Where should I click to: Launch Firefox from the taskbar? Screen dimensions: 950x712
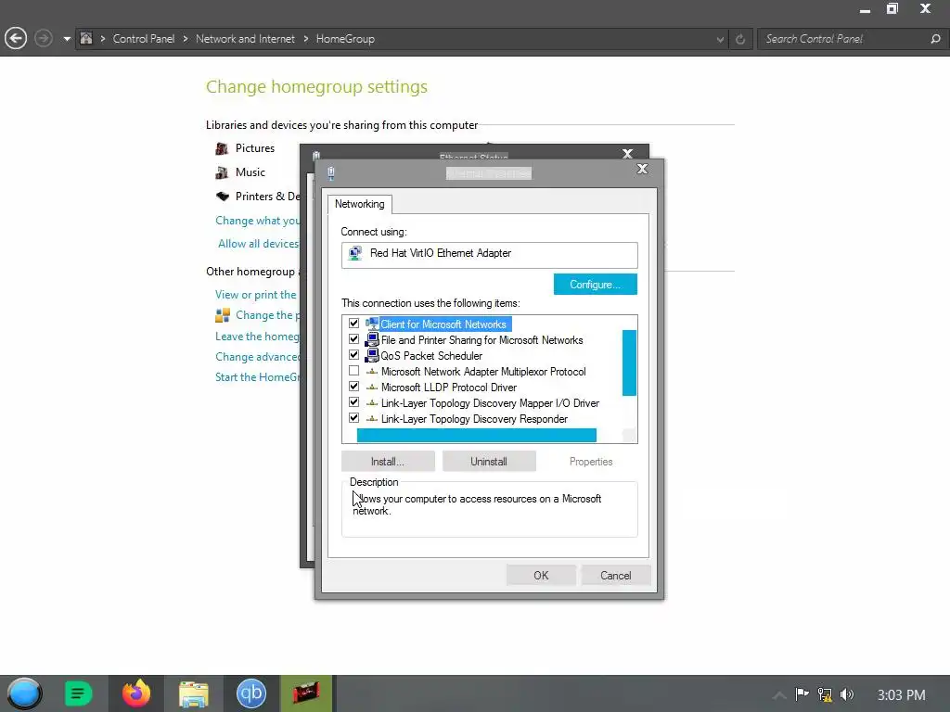coord(136,693)
